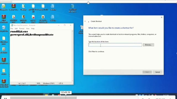Open the File menu in Notepad
Screen dimensions: 177x99
12,29
